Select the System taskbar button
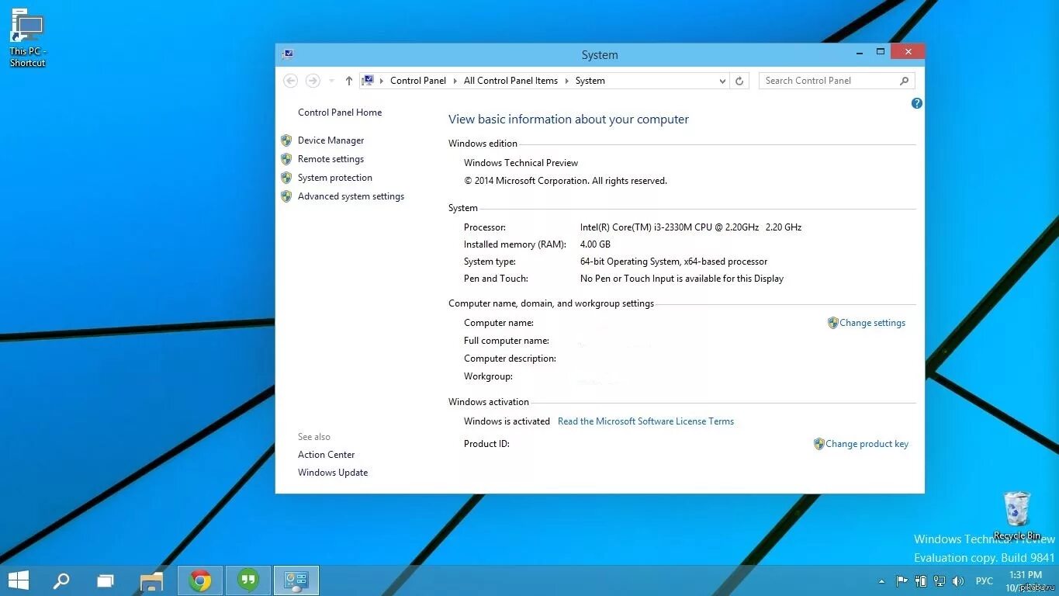This screenshot has height=596, width=1059. point(296,580)
